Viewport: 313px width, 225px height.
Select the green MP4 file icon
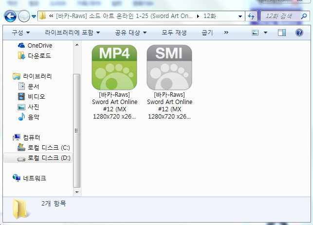(114, 67)
